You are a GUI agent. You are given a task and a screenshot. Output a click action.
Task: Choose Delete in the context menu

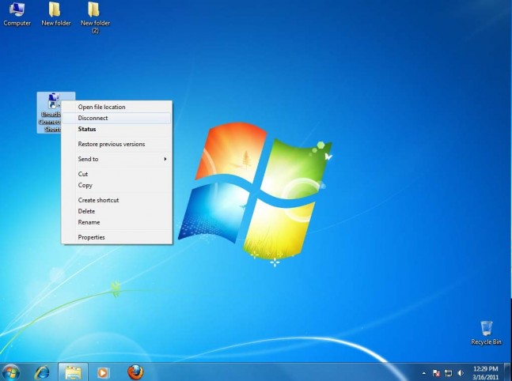tap(116, 211)
